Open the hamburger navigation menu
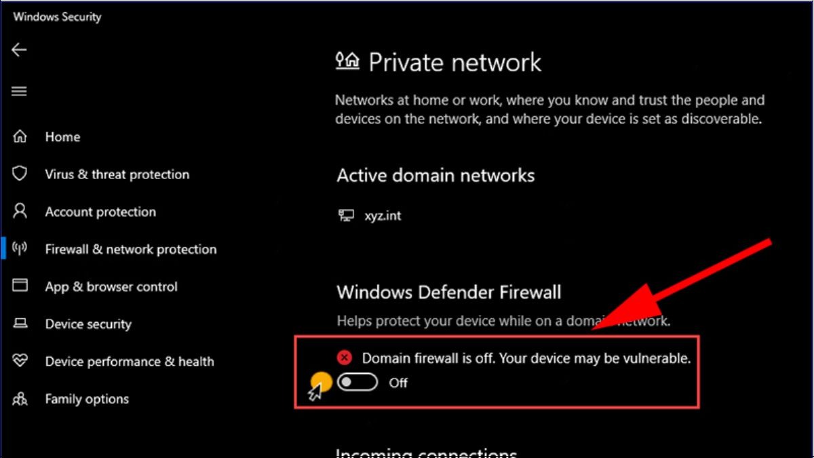Viewport: 814px width, 458px height. 19,91
